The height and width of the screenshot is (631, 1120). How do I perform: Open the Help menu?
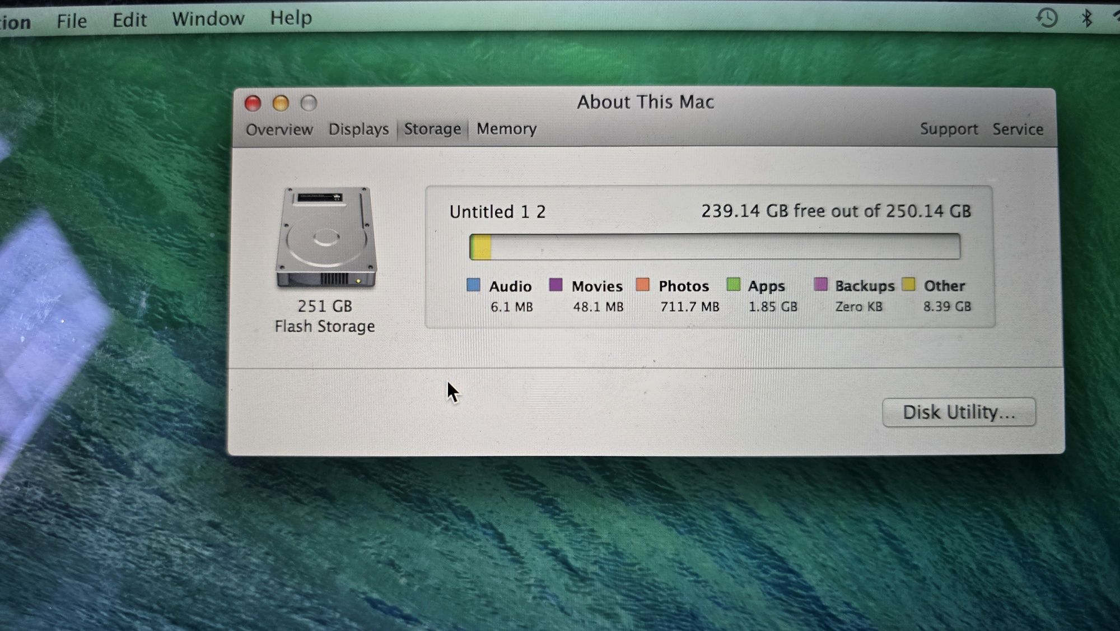point(291,17)
